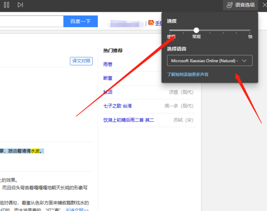This screenshot has height=211, width=267.
Task: Click the orange 热 hot icon
Action: (151, 23)
